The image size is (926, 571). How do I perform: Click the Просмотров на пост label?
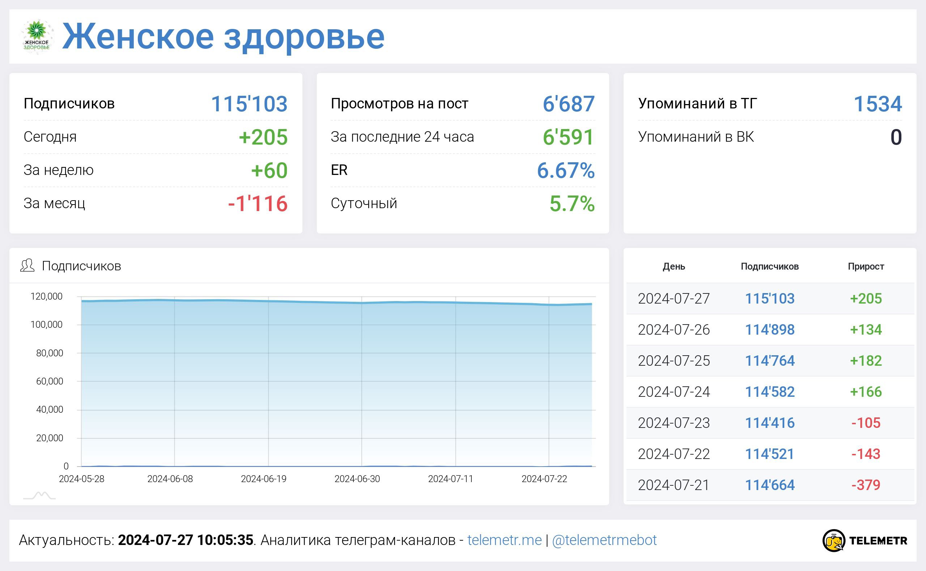(x=399, y=103)
